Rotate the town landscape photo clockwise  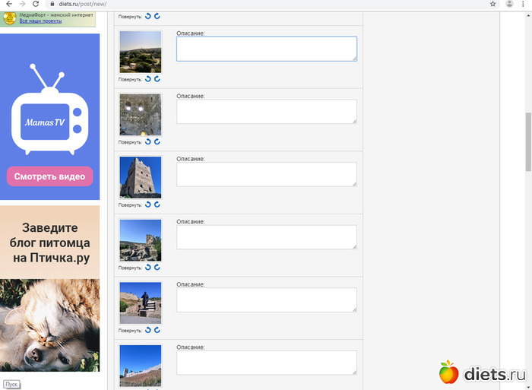click(x=157, y=79)
